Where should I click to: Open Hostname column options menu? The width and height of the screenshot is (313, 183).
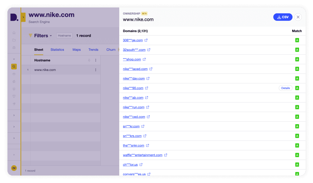[x=96, y=60]
